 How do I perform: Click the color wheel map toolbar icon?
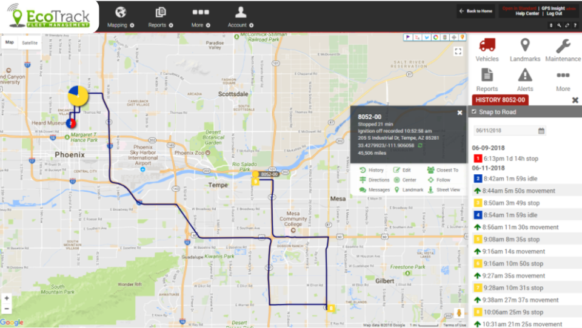point(435,38)
